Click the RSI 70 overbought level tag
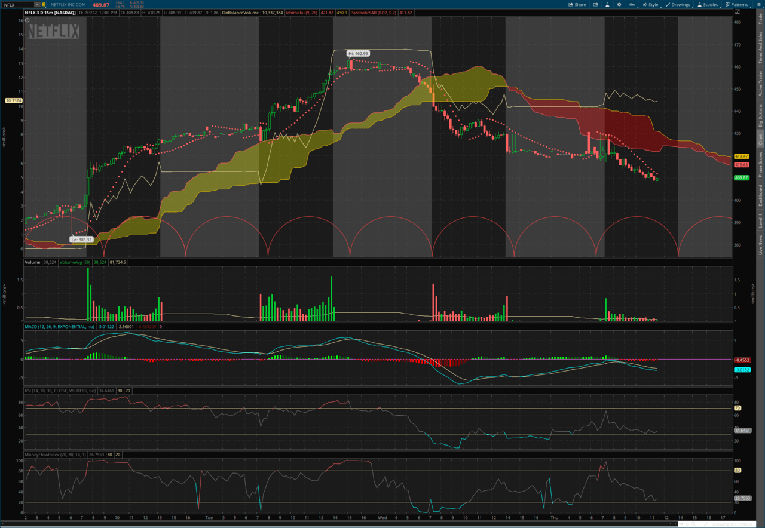 [738, 408]
